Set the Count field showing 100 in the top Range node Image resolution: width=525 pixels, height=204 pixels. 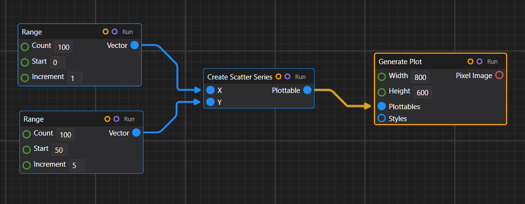pos(64,47)
